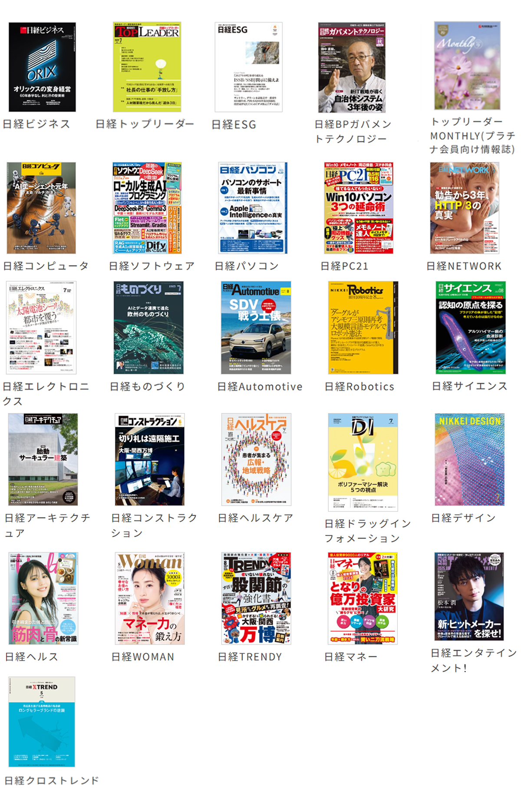Image resolution: width=521 pixels, height=794 pixels.
Task: Open the トップリーダーMONTHLY flower cover
Action: point(467,66)
